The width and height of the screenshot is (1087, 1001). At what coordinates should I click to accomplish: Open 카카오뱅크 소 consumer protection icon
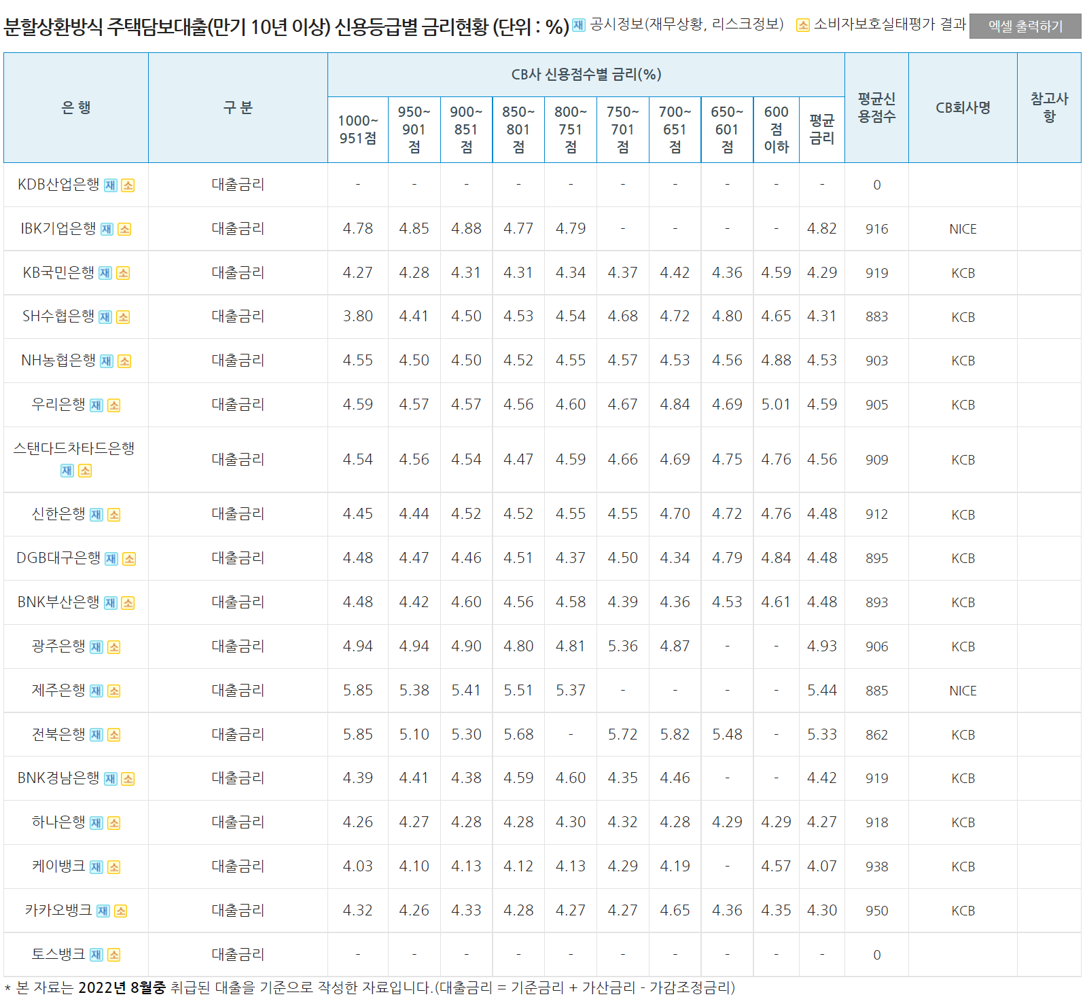coord(121,911)
